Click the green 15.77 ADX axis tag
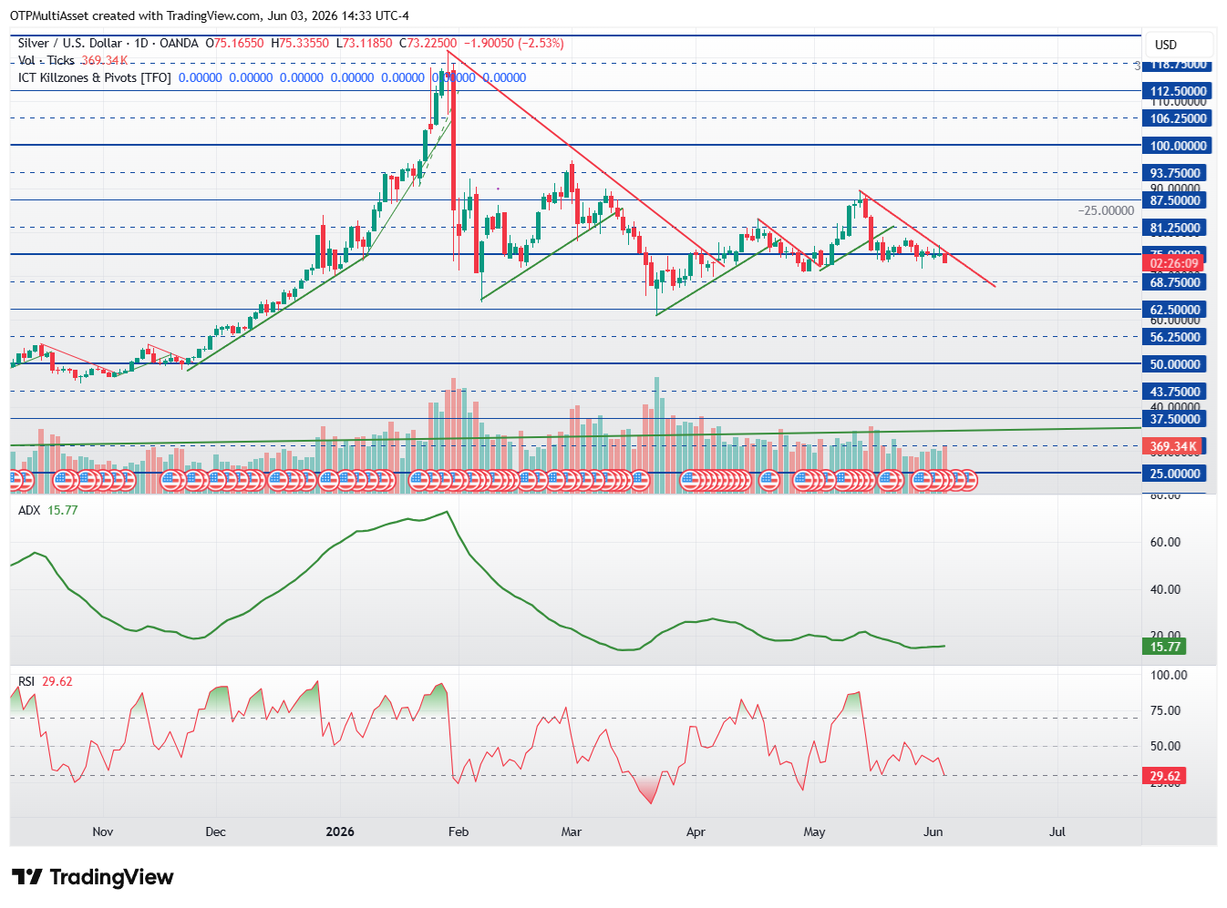The height and width of the screenshot is (908, 1227). click(x=1165, y=647)
